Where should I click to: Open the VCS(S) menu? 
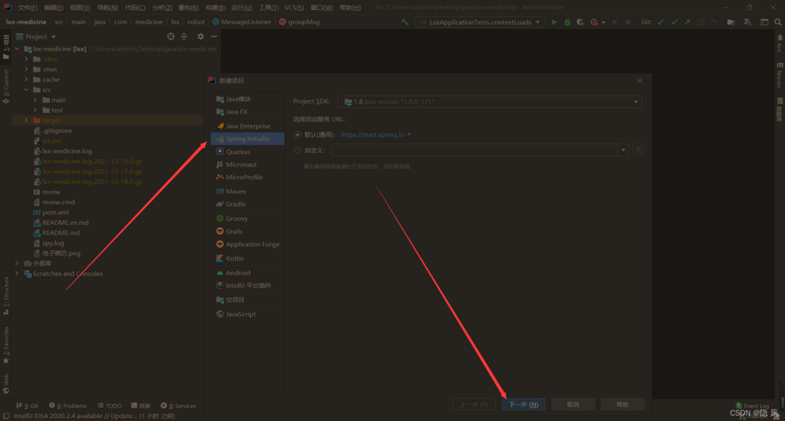click(x=295, y=8)
